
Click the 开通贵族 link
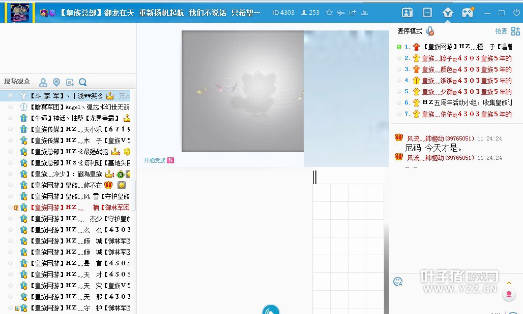(155, 160)
